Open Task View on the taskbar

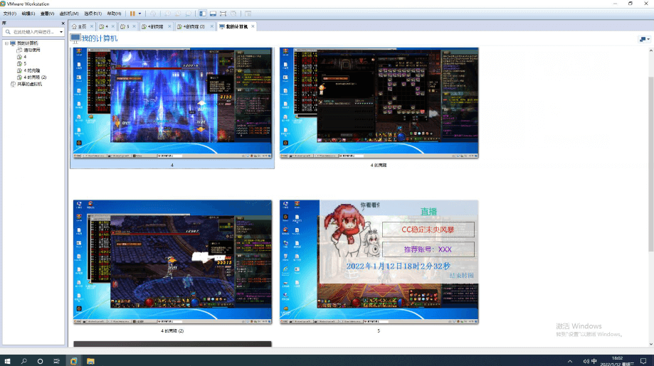(x=57, y=361)
